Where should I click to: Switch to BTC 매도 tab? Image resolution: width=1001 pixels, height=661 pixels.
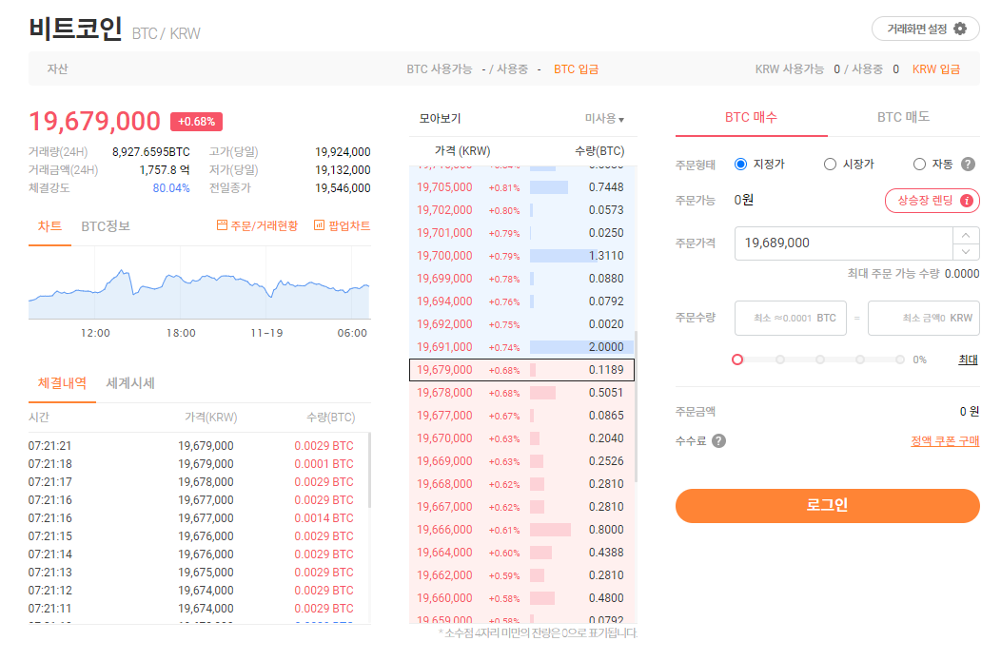903,117
